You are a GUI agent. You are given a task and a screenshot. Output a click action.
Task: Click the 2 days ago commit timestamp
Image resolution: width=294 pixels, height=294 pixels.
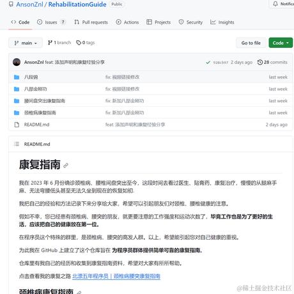pyautogui.click(x=242, y=62)
